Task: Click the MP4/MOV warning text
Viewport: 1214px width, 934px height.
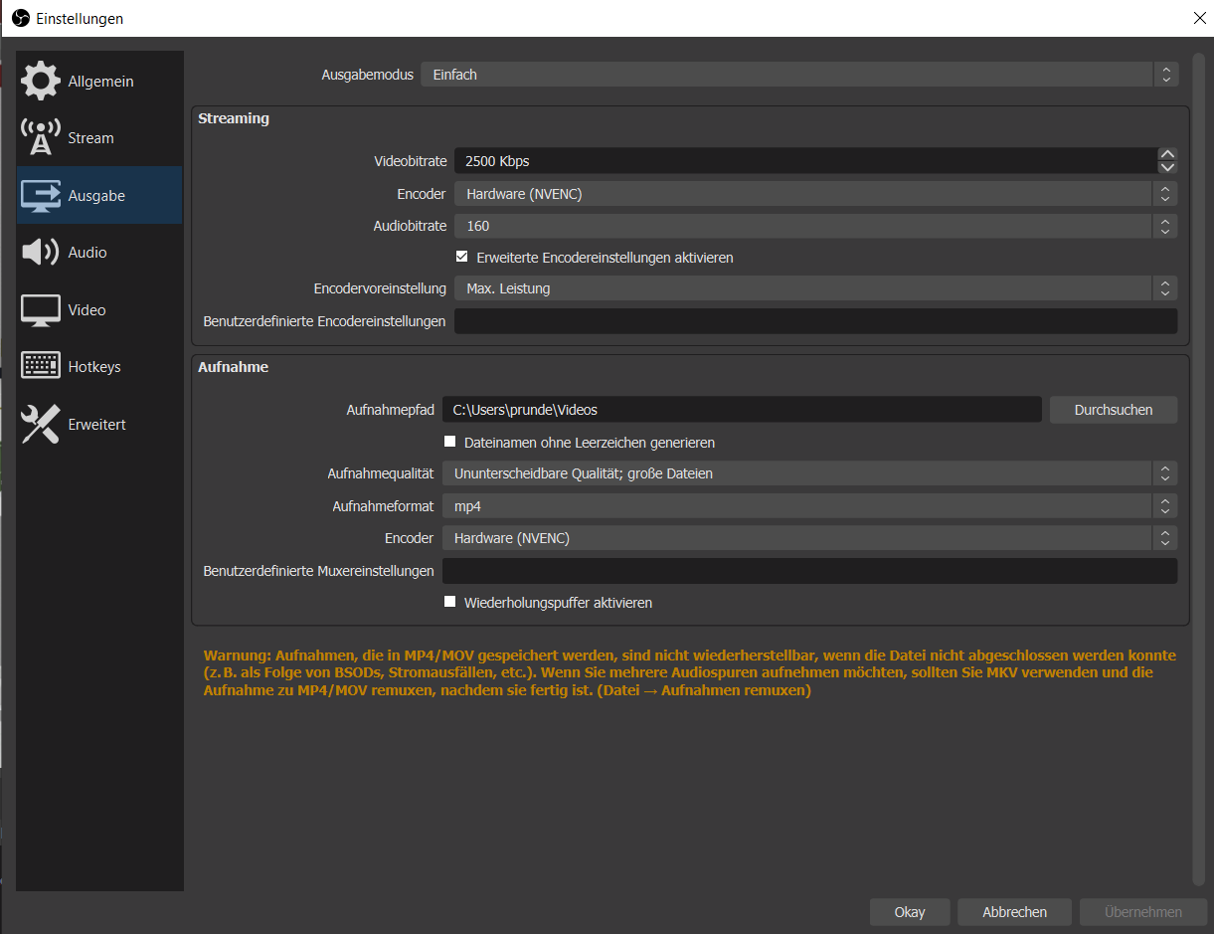Action: pos(689,672)
